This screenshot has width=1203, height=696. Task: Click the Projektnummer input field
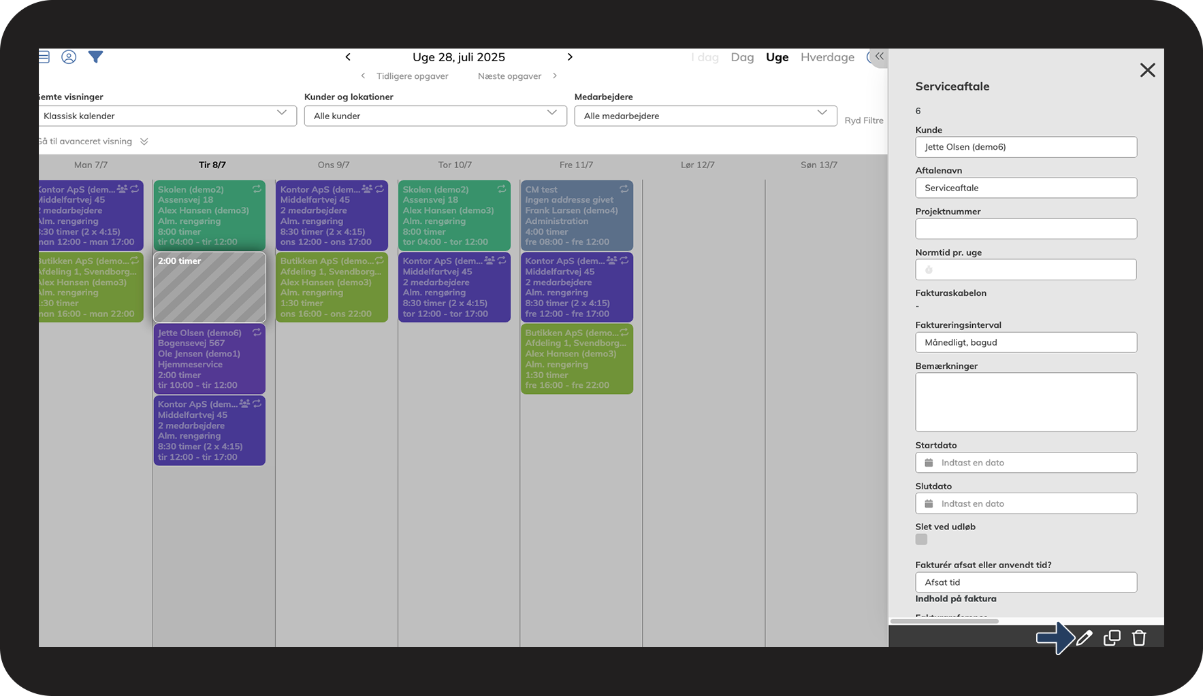(1026, 229)
